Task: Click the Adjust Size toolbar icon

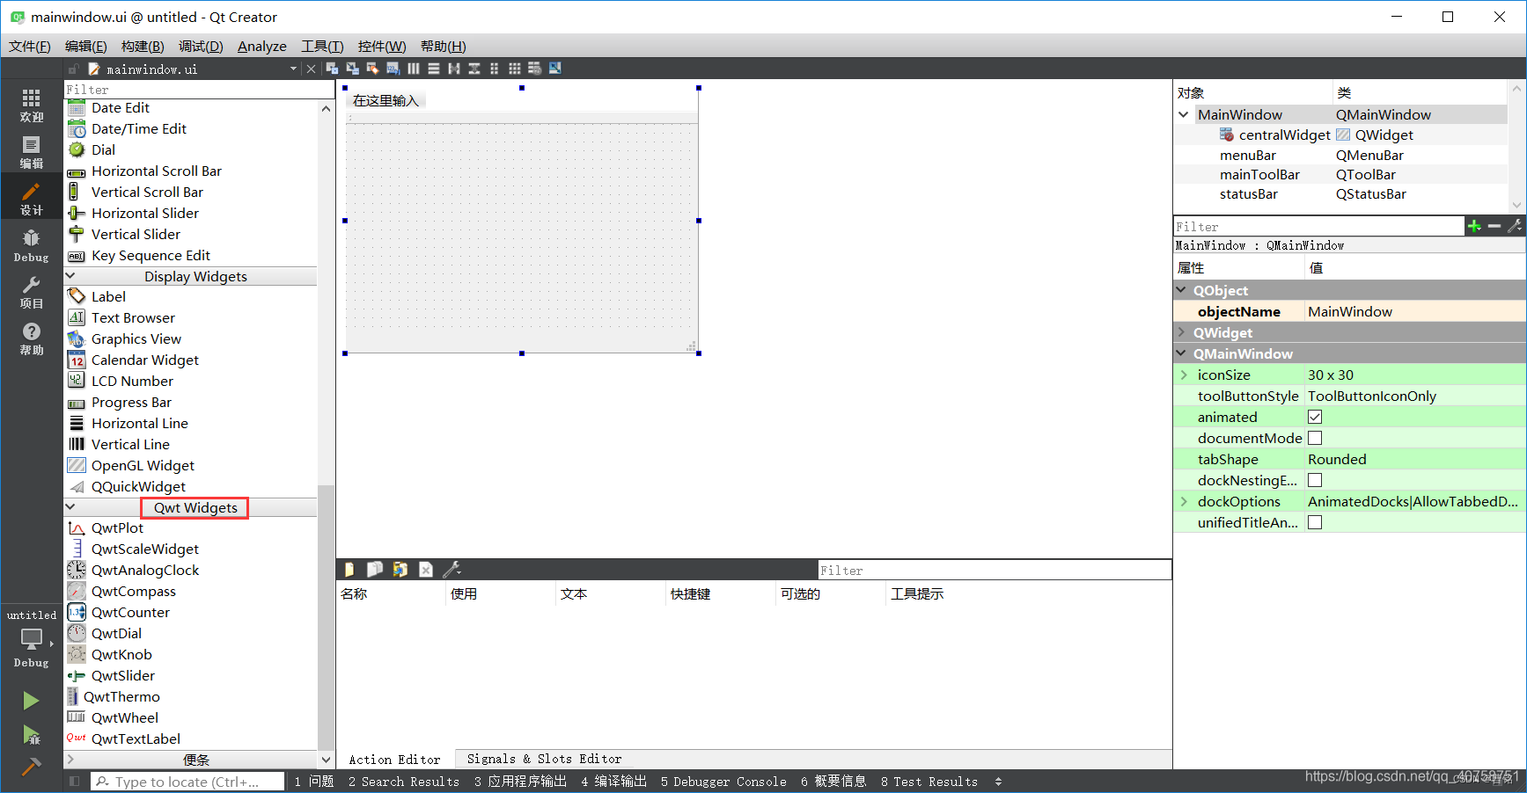Action: 554,68
